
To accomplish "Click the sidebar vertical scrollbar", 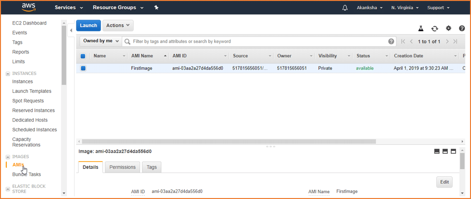I will pyautogui.click(x=64, y=55).
